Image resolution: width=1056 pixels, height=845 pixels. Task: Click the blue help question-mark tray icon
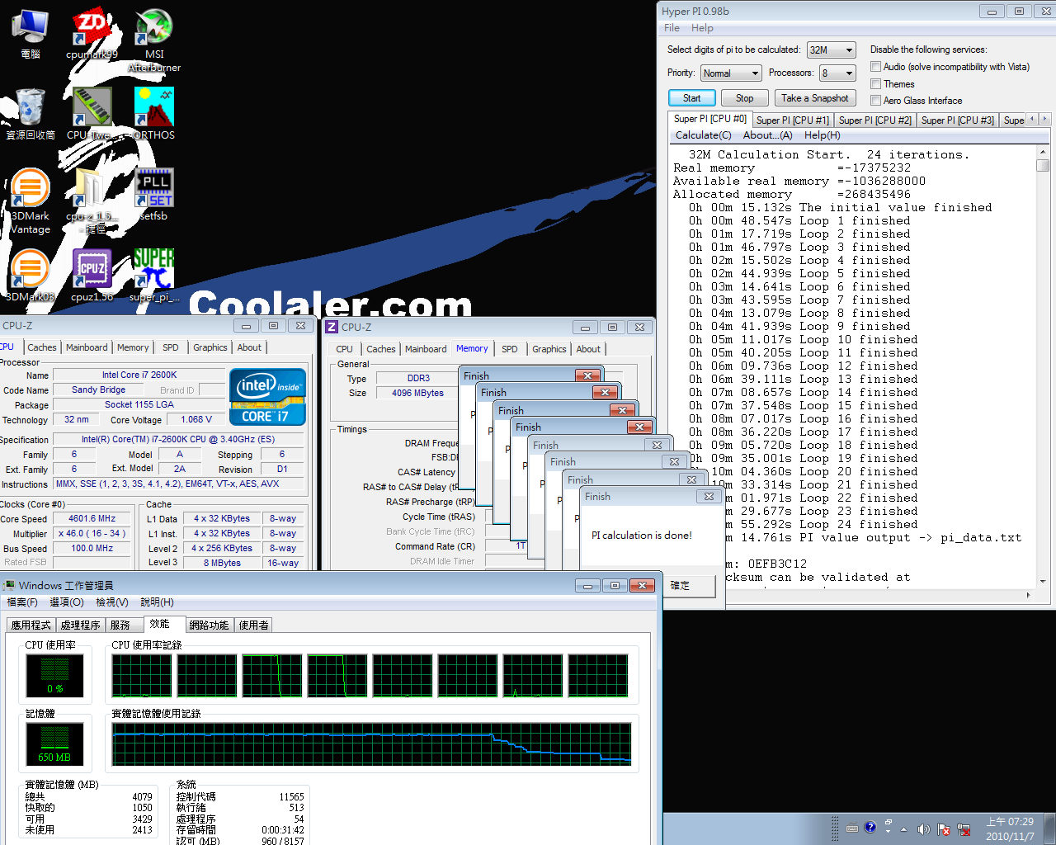(870, 827)
